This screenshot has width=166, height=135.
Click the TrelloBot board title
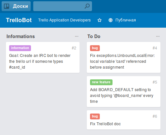coord(19,20)
